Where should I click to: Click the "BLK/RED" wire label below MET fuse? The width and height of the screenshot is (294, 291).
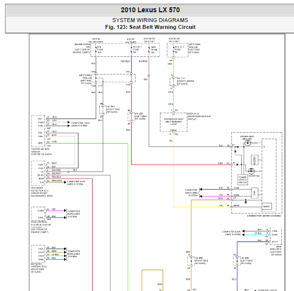click(x=143, y=61)
